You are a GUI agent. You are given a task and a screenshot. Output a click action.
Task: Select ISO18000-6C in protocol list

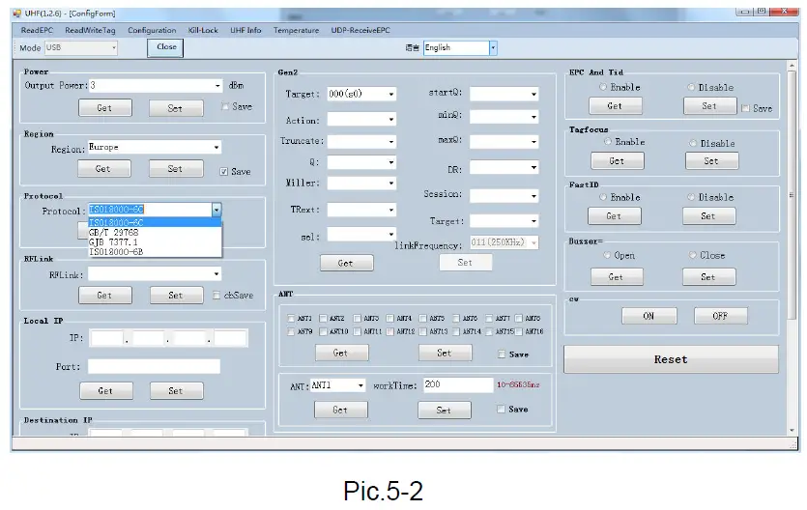155,222
